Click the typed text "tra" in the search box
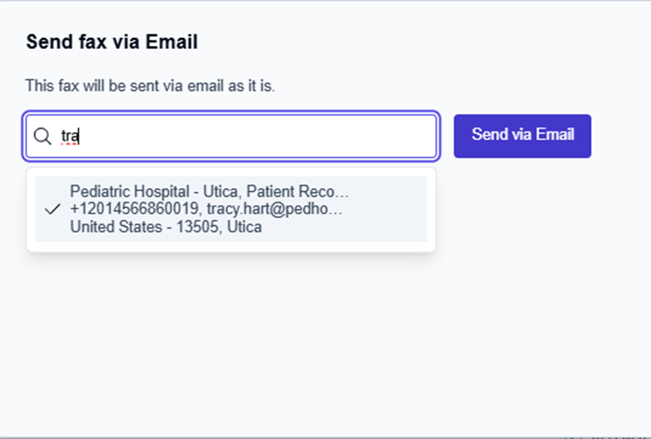The width and height of the screenshot is (651, 439). click(x=70, y=136)
